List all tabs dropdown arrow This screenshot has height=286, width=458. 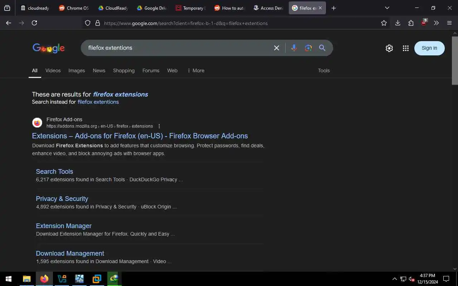[x=387, y=8]
